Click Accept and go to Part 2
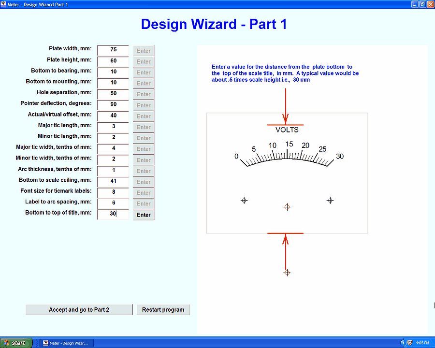The height and width of the screenshot is (348, 435). [x=79, y=310]
